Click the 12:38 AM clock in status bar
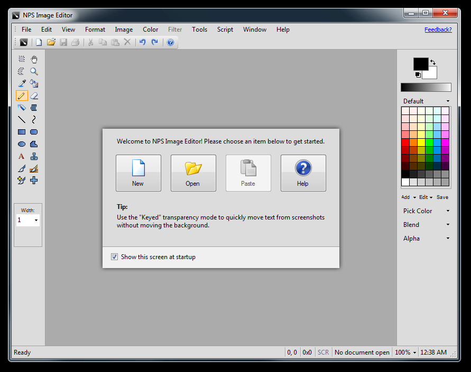This screenshot has width=471, height=372. click(433, 352)
